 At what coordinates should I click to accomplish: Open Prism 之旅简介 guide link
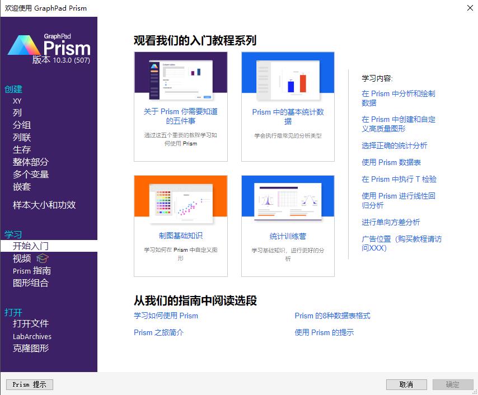pyautogui.click(x=159, y=332)
